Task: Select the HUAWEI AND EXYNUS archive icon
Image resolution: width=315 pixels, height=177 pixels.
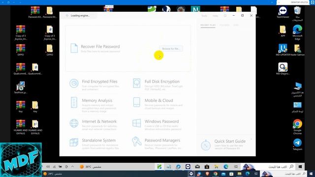Action: click(21, 127)
